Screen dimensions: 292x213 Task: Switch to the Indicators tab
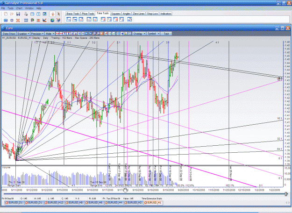(166, 14)
